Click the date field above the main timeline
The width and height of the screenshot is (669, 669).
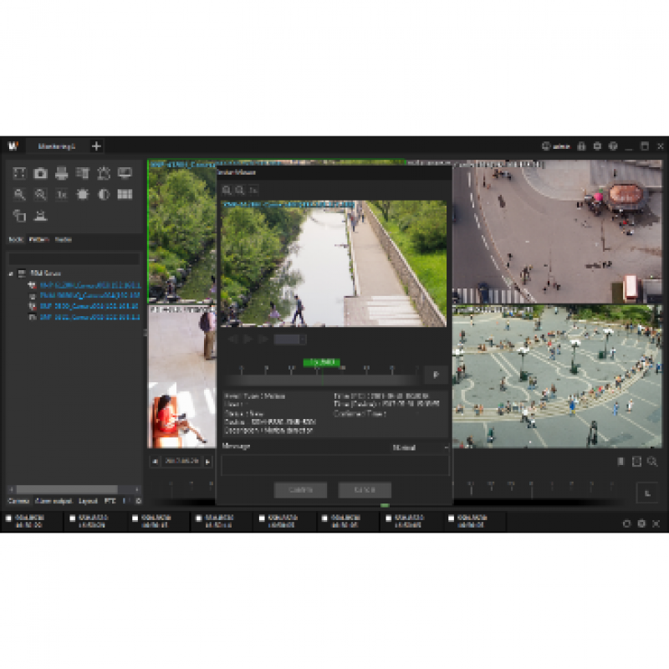point(181,462)
